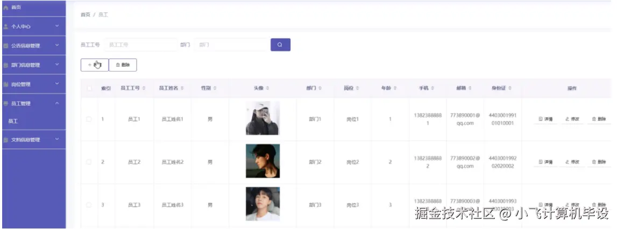617x229 pixels.
Task: Sort by 头像 column arrows
Action: tap(267, 88)
